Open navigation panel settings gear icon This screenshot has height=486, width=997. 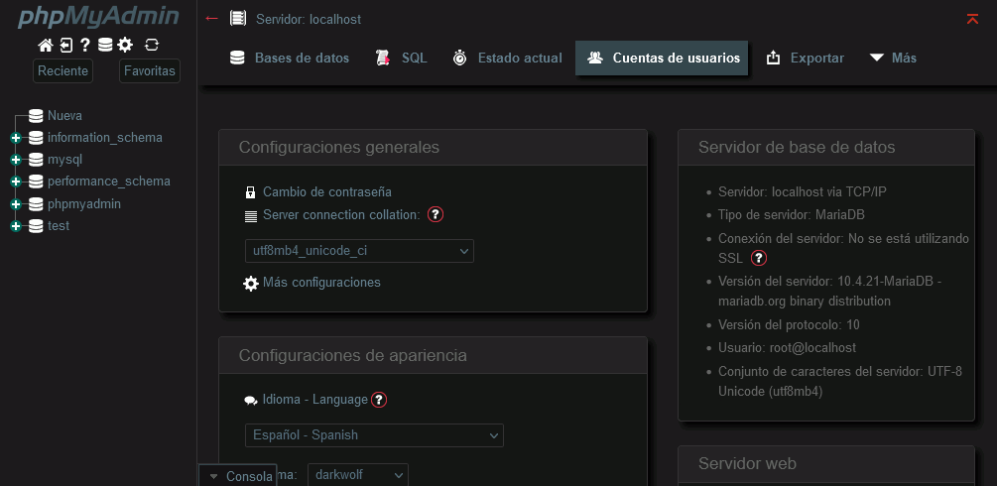[125, 45]
